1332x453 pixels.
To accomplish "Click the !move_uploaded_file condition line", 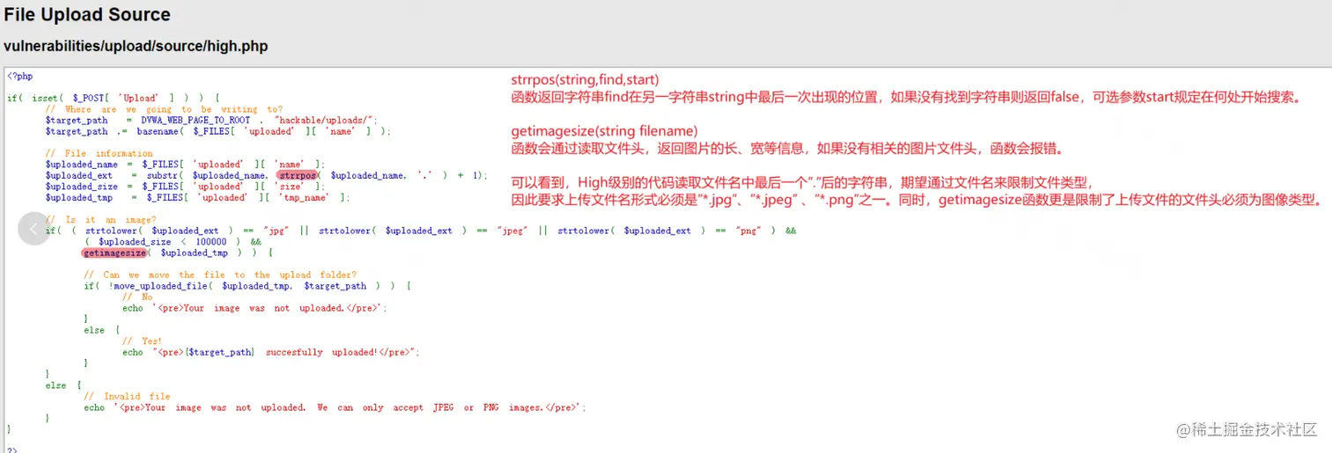I will pyautogui.click(x=248, y=285).
